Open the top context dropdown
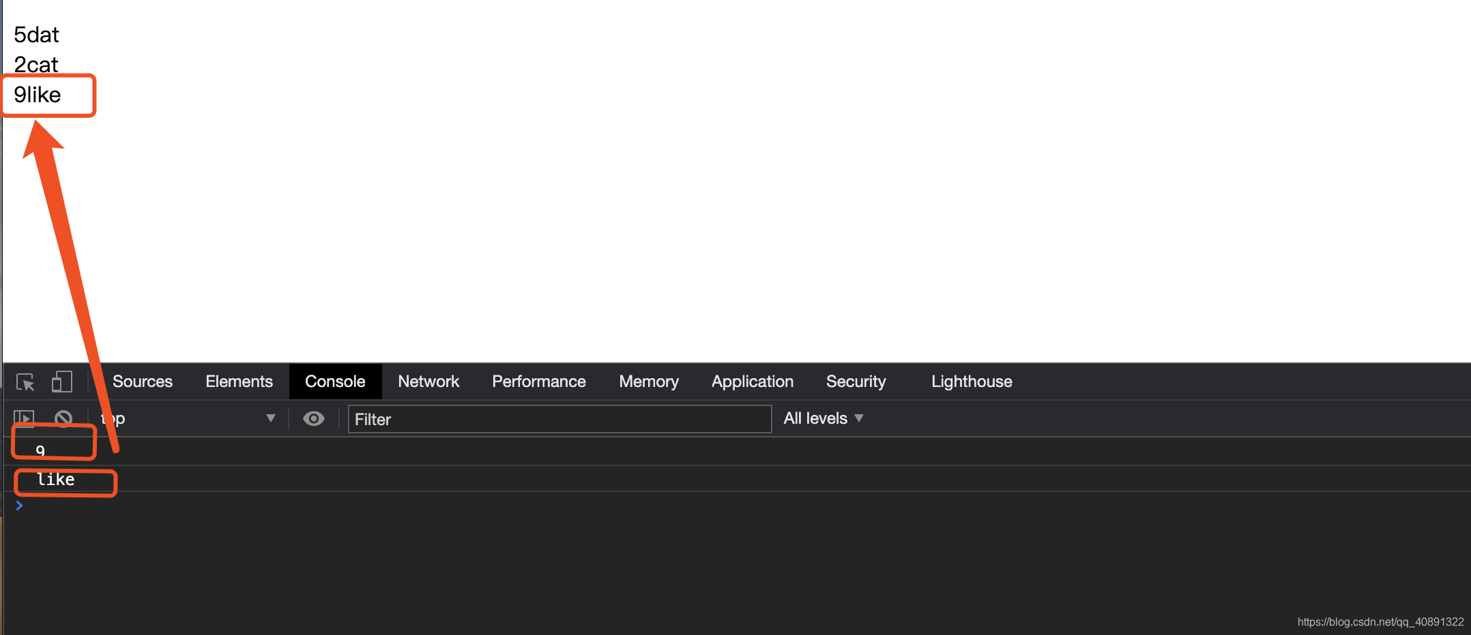This screenshot has height=635, width=1471. pyautogui.click(x=188, y=418)
